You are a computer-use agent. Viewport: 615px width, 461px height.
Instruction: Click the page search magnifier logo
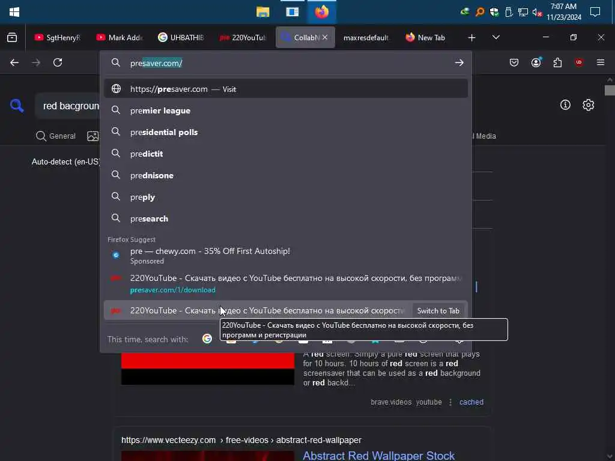[17, 106]
